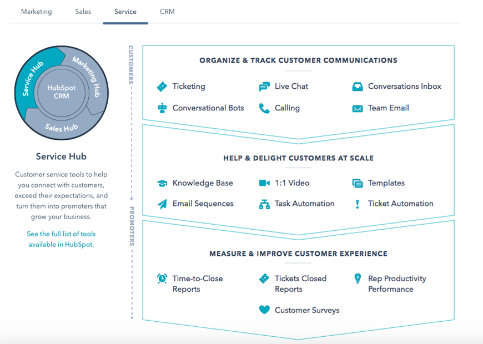The image size is (483, 344).
Task: Click the Task Automation hierarchy icon
Action: tap(264, 204)
